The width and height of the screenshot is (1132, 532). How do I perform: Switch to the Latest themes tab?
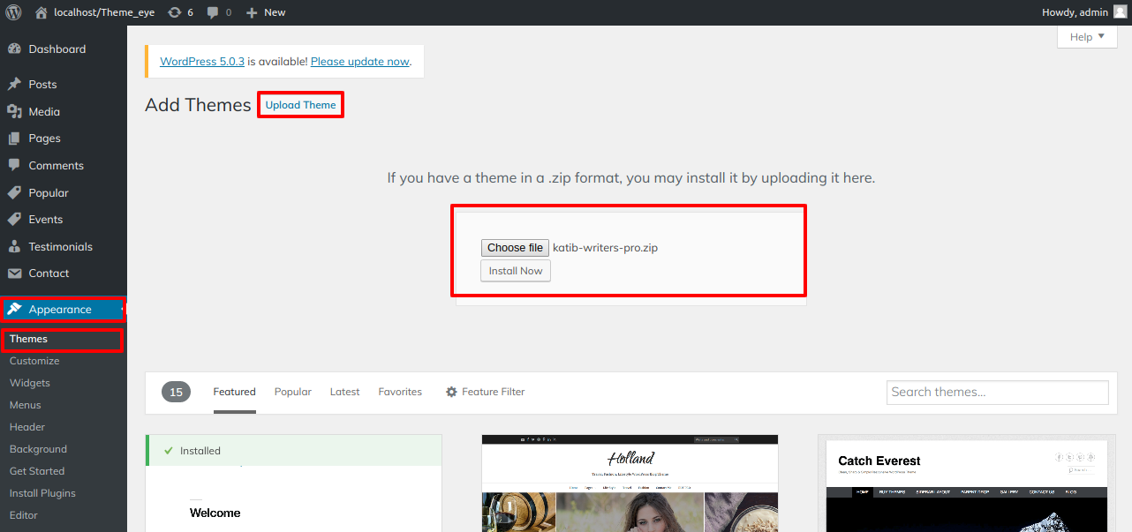(345, 392)
